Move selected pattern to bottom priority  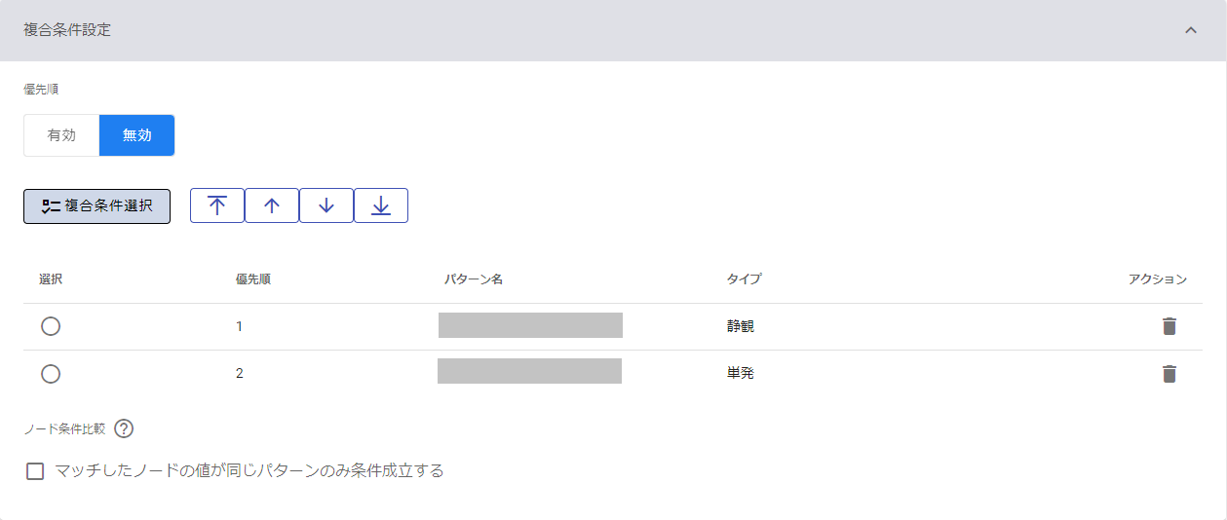(381, 205)
